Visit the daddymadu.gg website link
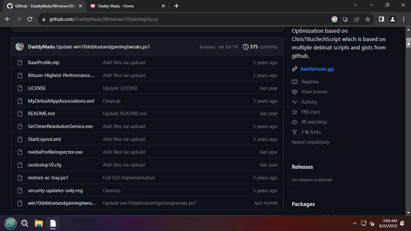 [317, 69]
